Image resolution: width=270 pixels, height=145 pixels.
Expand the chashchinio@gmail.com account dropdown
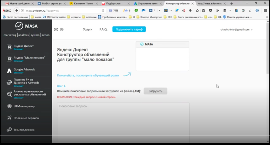pos(236,30)
